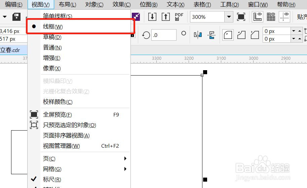Click the rotation angle icon
Image resolution: width=307 pixels, height=188 pixels.
coord(146,35)
